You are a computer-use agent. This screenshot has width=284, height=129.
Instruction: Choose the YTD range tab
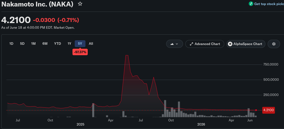pyautogui.click(x=58, y=44)
